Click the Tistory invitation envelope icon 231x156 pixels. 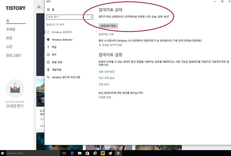(15, 88)
